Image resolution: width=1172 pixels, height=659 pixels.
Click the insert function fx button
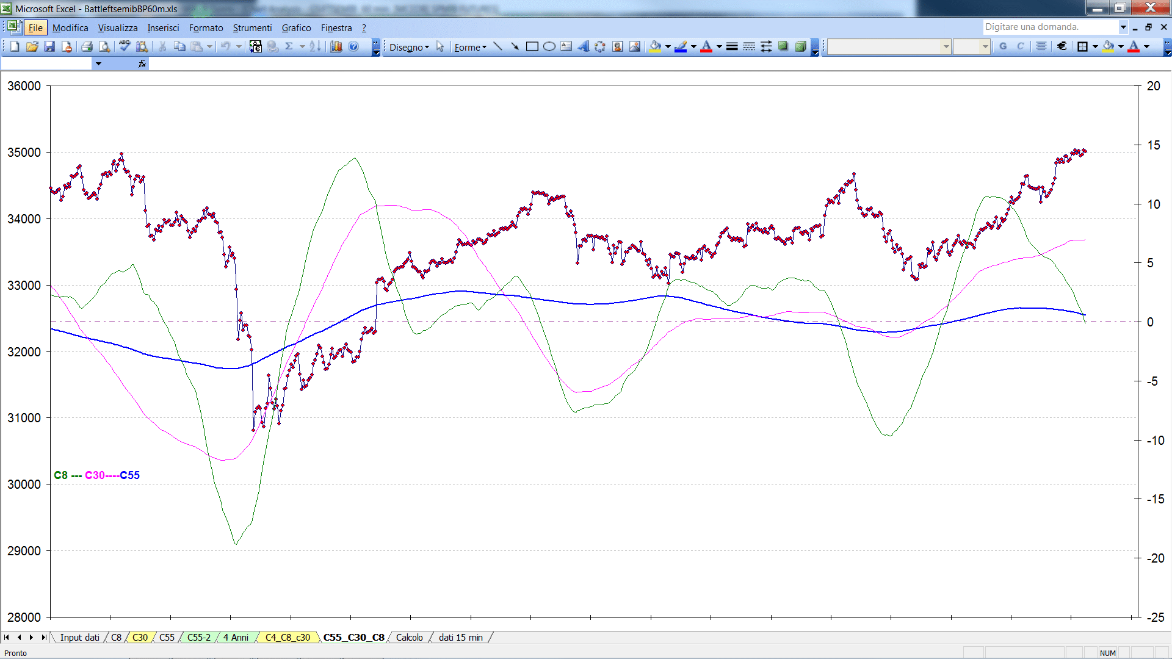point(142,63)
